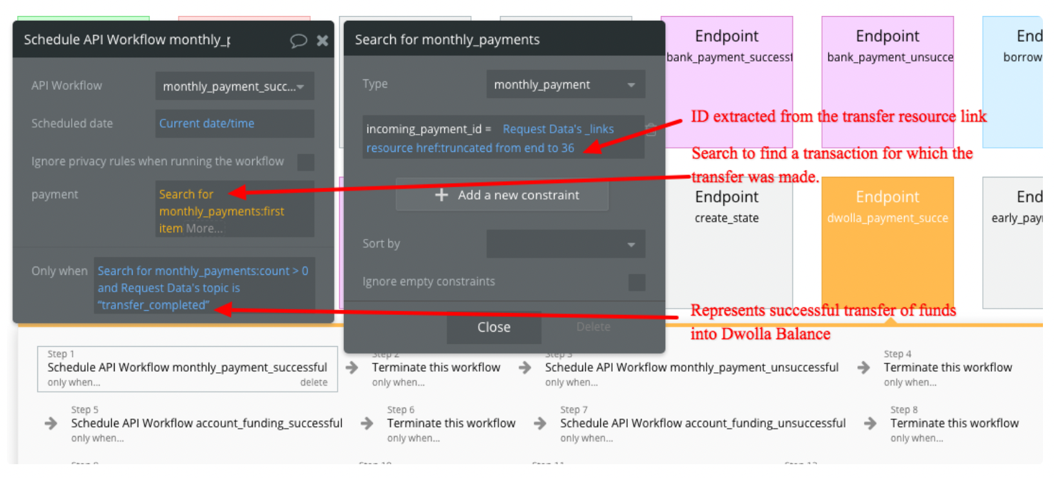The image size is (1054, 478).
Task: Select Step 7 account_funding_unsuccessful workflow
Action: pos(703,423)
